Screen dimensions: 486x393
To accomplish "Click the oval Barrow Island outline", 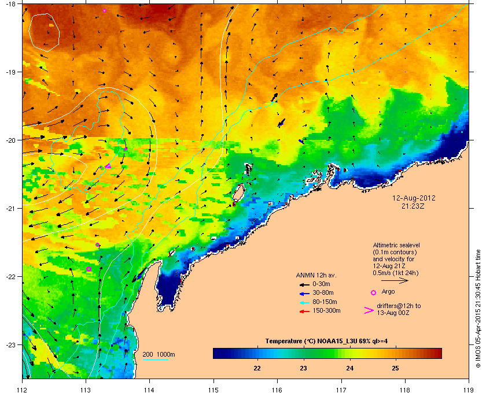I will click(x=238, y=194).
